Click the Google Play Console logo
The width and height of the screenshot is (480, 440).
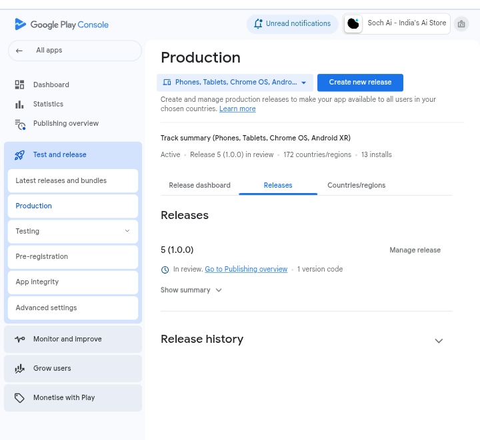[61, 25]
